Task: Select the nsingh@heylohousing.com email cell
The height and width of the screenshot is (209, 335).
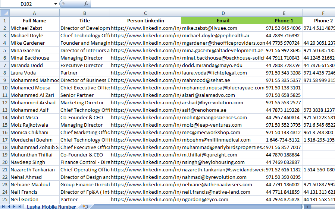Action: click(223, 162)
